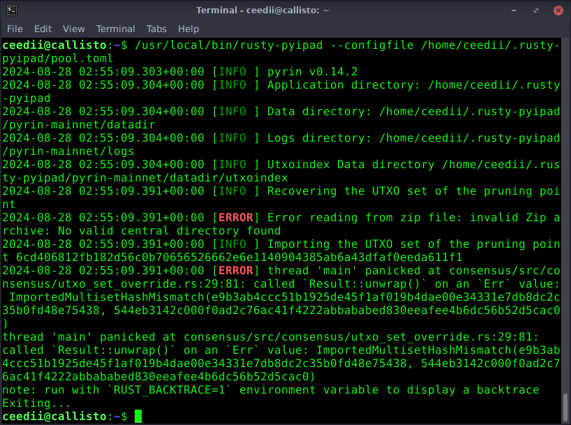Viewport: 571px width, 425px height.
Task: Maximize the terminal window
Action: coord(535,10)
